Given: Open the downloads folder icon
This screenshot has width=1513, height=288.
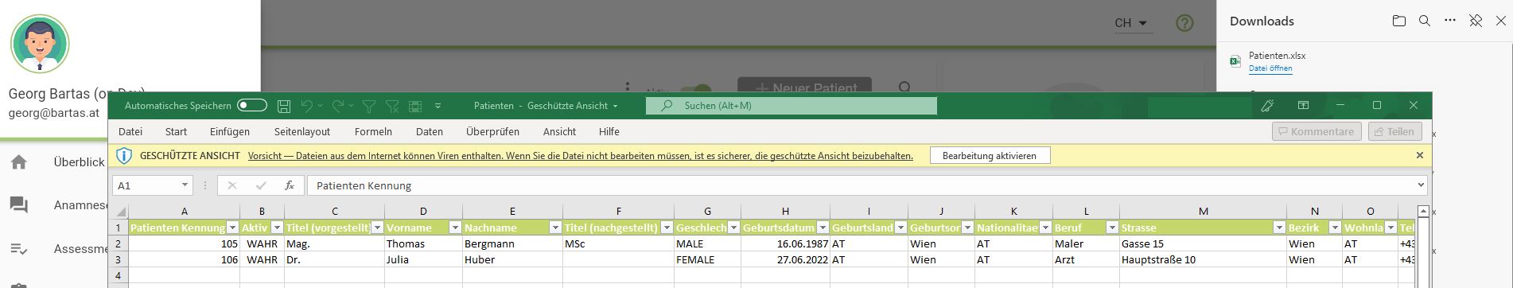Looking at the screenshot, I should pos(1399,21).
